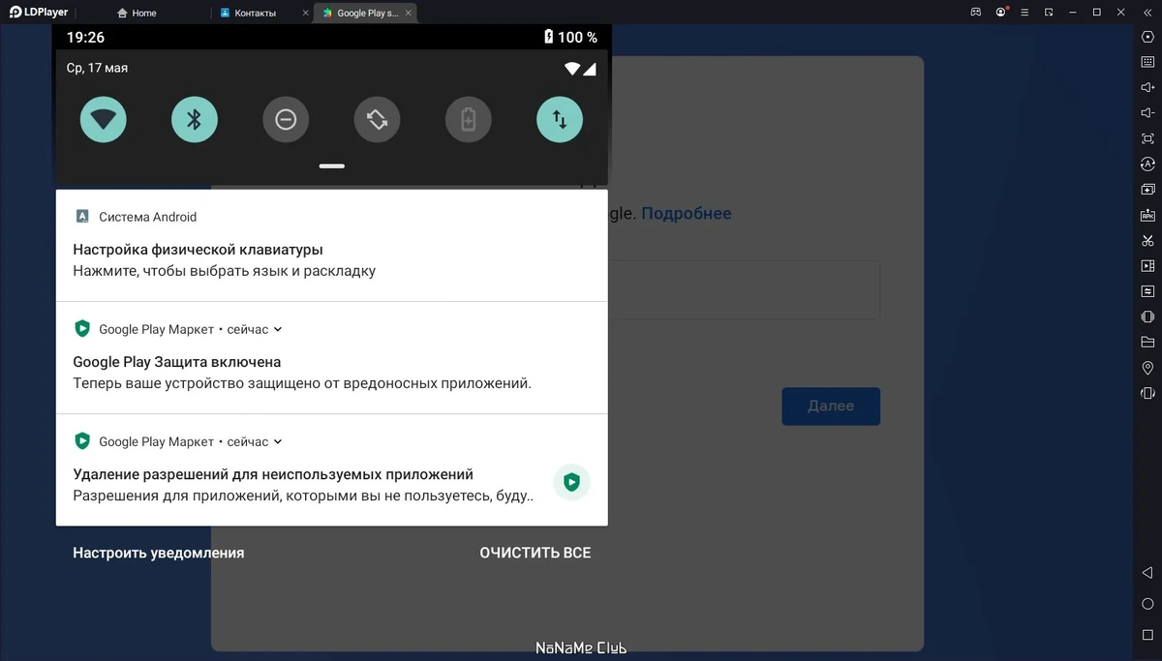Click the video recorder icon

click(x=1147, y=265)
